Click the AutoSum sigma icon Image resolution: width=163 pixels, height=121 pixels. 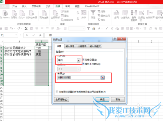click(26, 28)
